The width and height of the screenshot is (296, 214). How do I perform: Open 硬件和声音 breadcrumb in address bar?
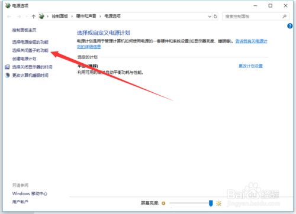click(x=86, y=17)
